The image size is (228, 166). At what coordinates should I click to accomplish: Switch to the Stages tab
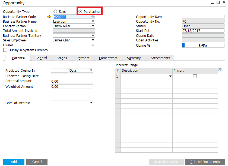[62, 58]
